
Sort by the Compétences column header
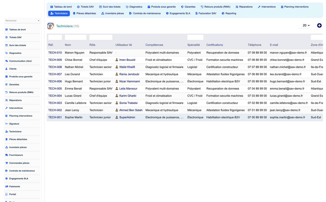click(154, 45)
